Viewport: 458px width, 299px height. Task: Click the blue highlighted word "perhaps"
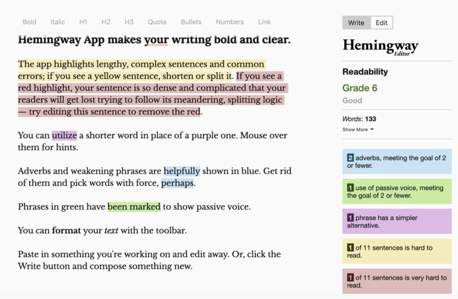tap(177, 183)
